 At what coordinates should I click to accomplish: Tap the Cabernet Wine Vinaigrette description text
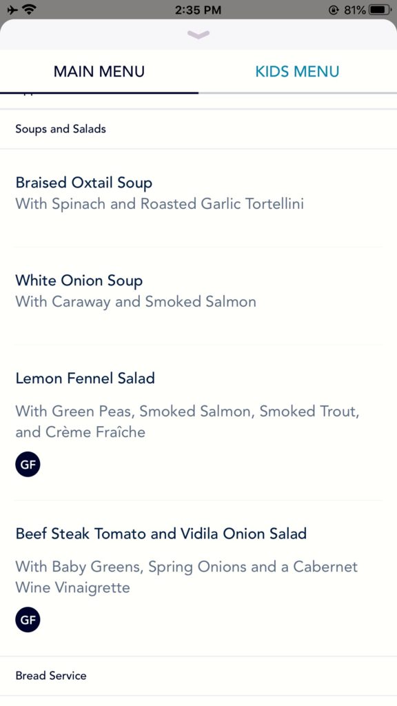coord(186,577)
